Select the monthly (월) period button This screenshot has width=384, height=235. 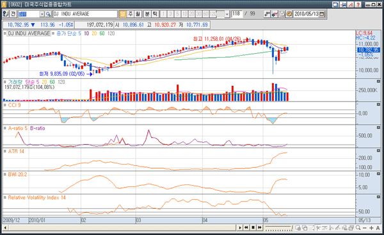click(x=138, y=14)
